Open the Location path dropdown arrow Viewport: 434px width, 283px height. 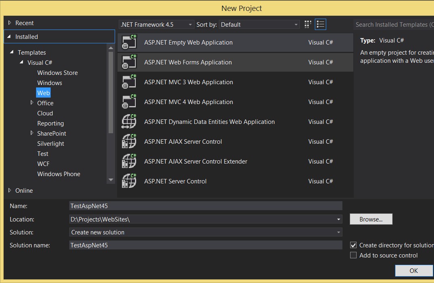click(x=338, y=219)
